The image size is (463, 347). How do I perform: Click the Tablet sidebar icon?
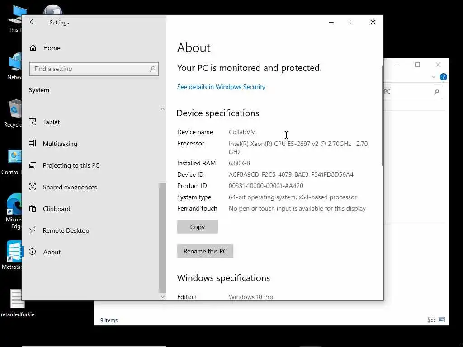click(33, 122)
